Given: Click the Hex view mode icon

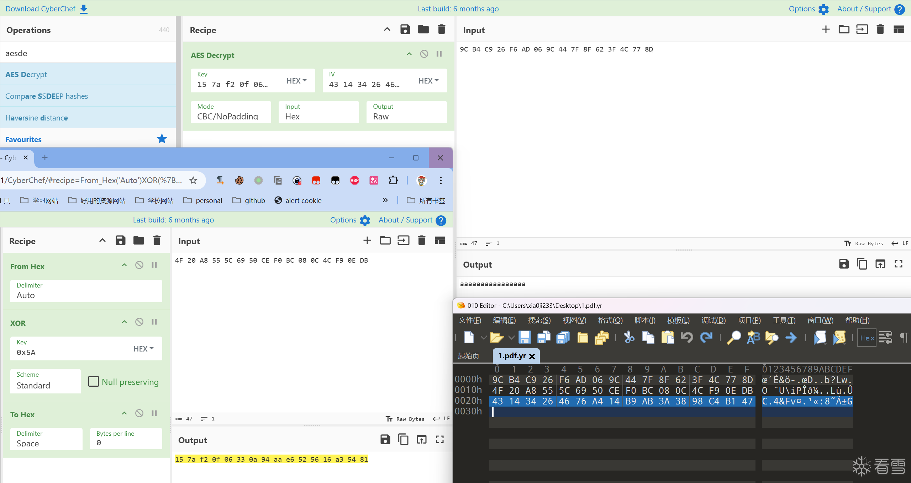Looking at the screenshot, I should [x=867, y=338].
